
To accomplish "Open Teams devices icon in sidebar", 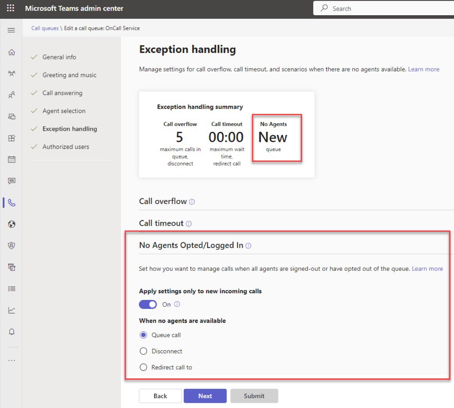I will pos(12,117).
